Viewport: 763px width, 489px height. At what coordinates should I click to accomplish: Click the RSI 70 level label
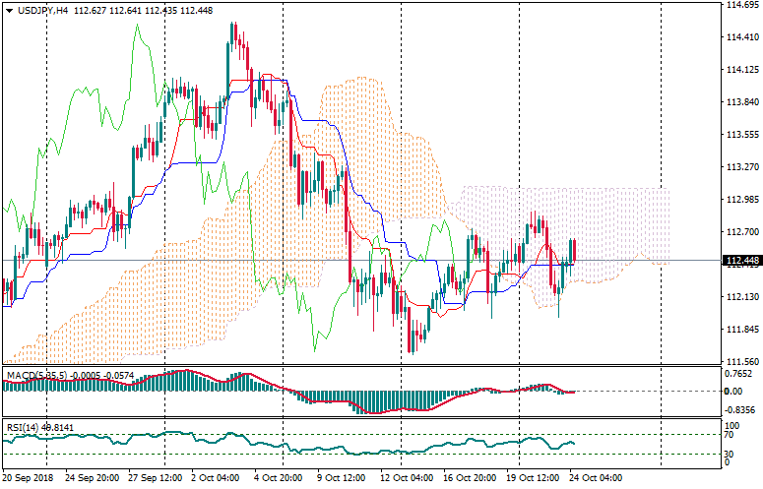(730, 434)
